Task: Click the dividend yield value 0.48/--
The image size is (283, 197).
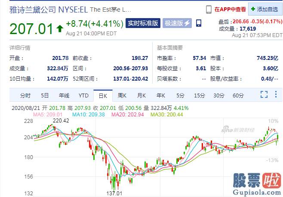Action: click(x=270, y=79)
